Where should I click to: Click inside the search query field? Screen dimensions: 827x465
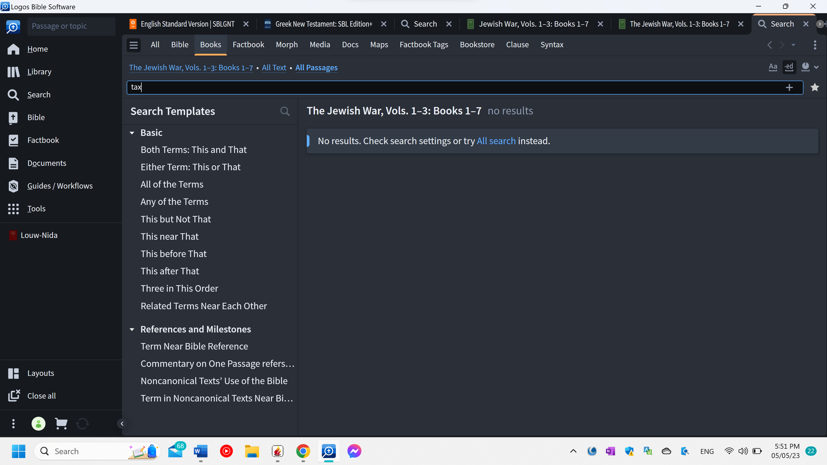click(450, 87)
